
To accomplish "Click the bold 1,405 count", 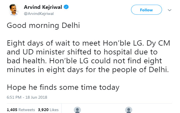I will point(12,110).
